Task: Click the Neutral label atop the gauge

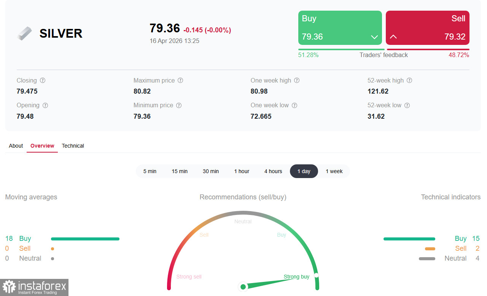Action: [243, 221]
